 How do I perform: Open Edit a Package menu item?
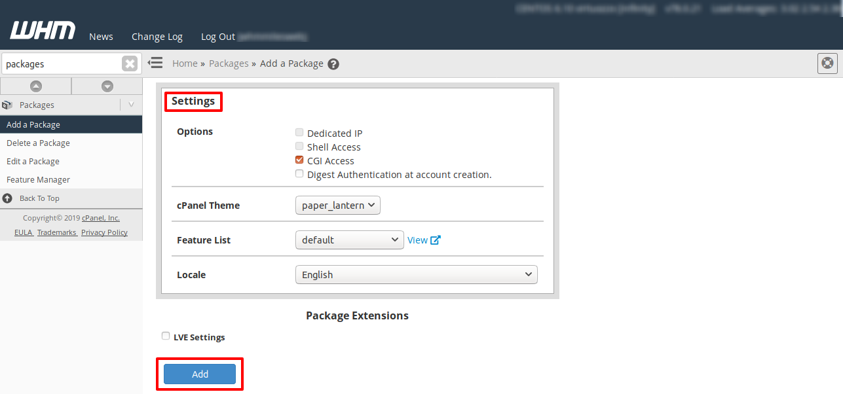[x=33, y=161]
